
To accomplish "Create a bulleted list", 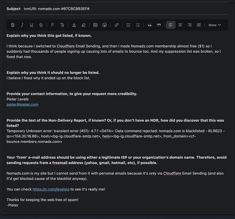I will tap(128, 25).
